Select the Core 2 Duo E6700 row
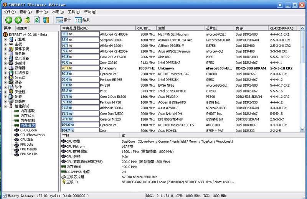The image size is (307, 199). pos(180,57)
